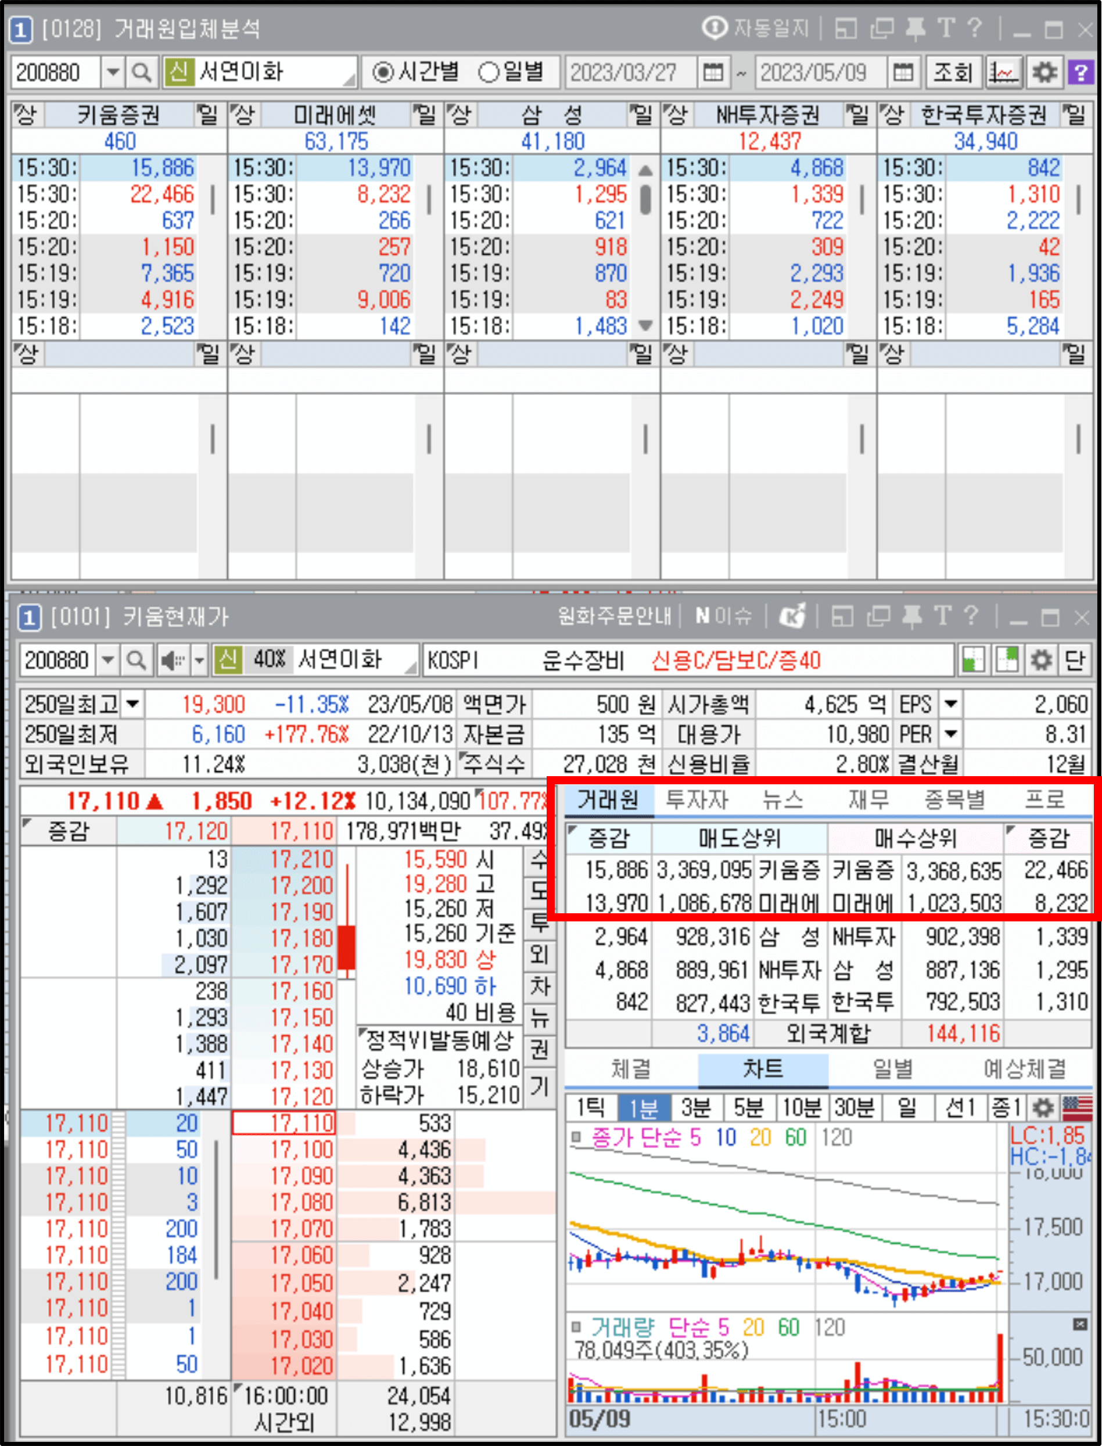The height and width of the screenshot is (1446, 1102).
Task: Switch to the 투자자 tab
Action: pyautogui.click(x=697, y=800)
